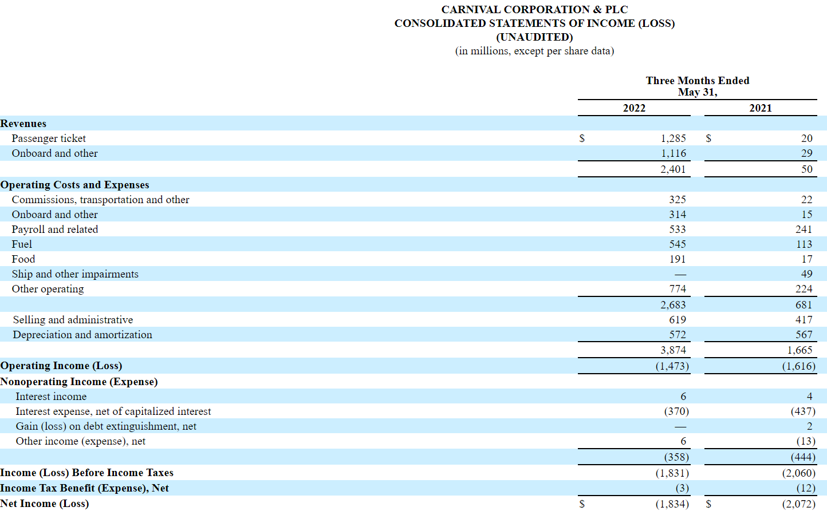Image resolution: width=827 pixels, height=511 pixels.
Task: Select the "CONSOLIDATED STATEMENTS OF INCOME (LOSS)" heading
Action: click(x=534, y=23)
